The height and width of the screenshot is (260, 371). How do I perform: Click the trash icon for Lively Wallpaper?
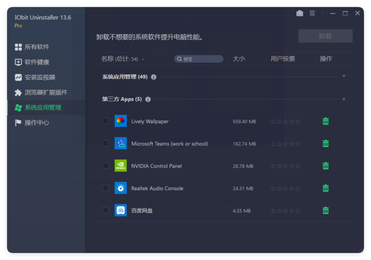[325, 122]
